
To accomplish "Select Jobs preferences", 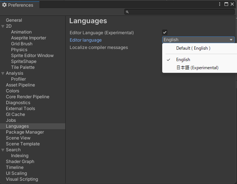I will pyautogui.click(x=11, y=120).
